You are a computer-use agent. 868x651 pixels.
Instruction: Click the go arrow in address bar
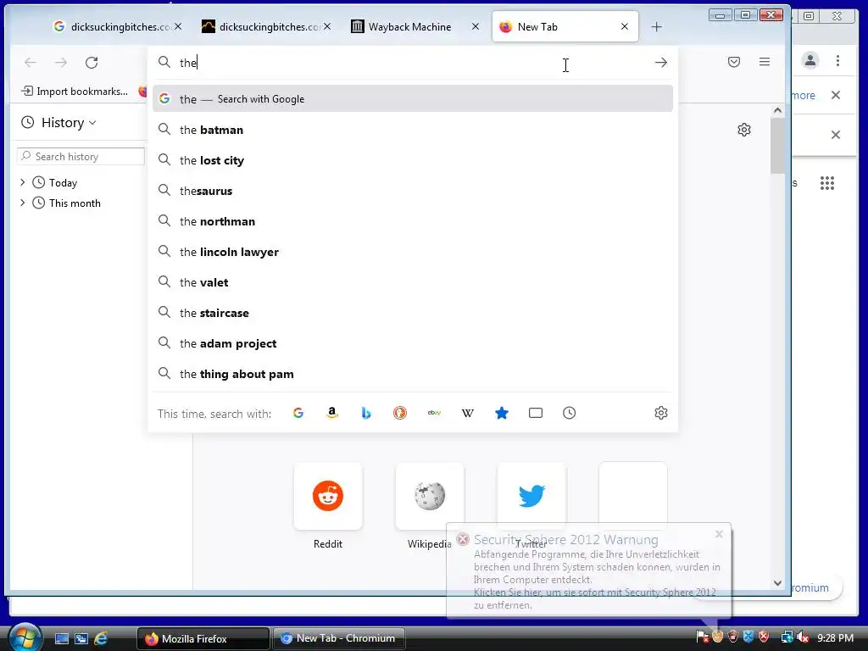660,63
